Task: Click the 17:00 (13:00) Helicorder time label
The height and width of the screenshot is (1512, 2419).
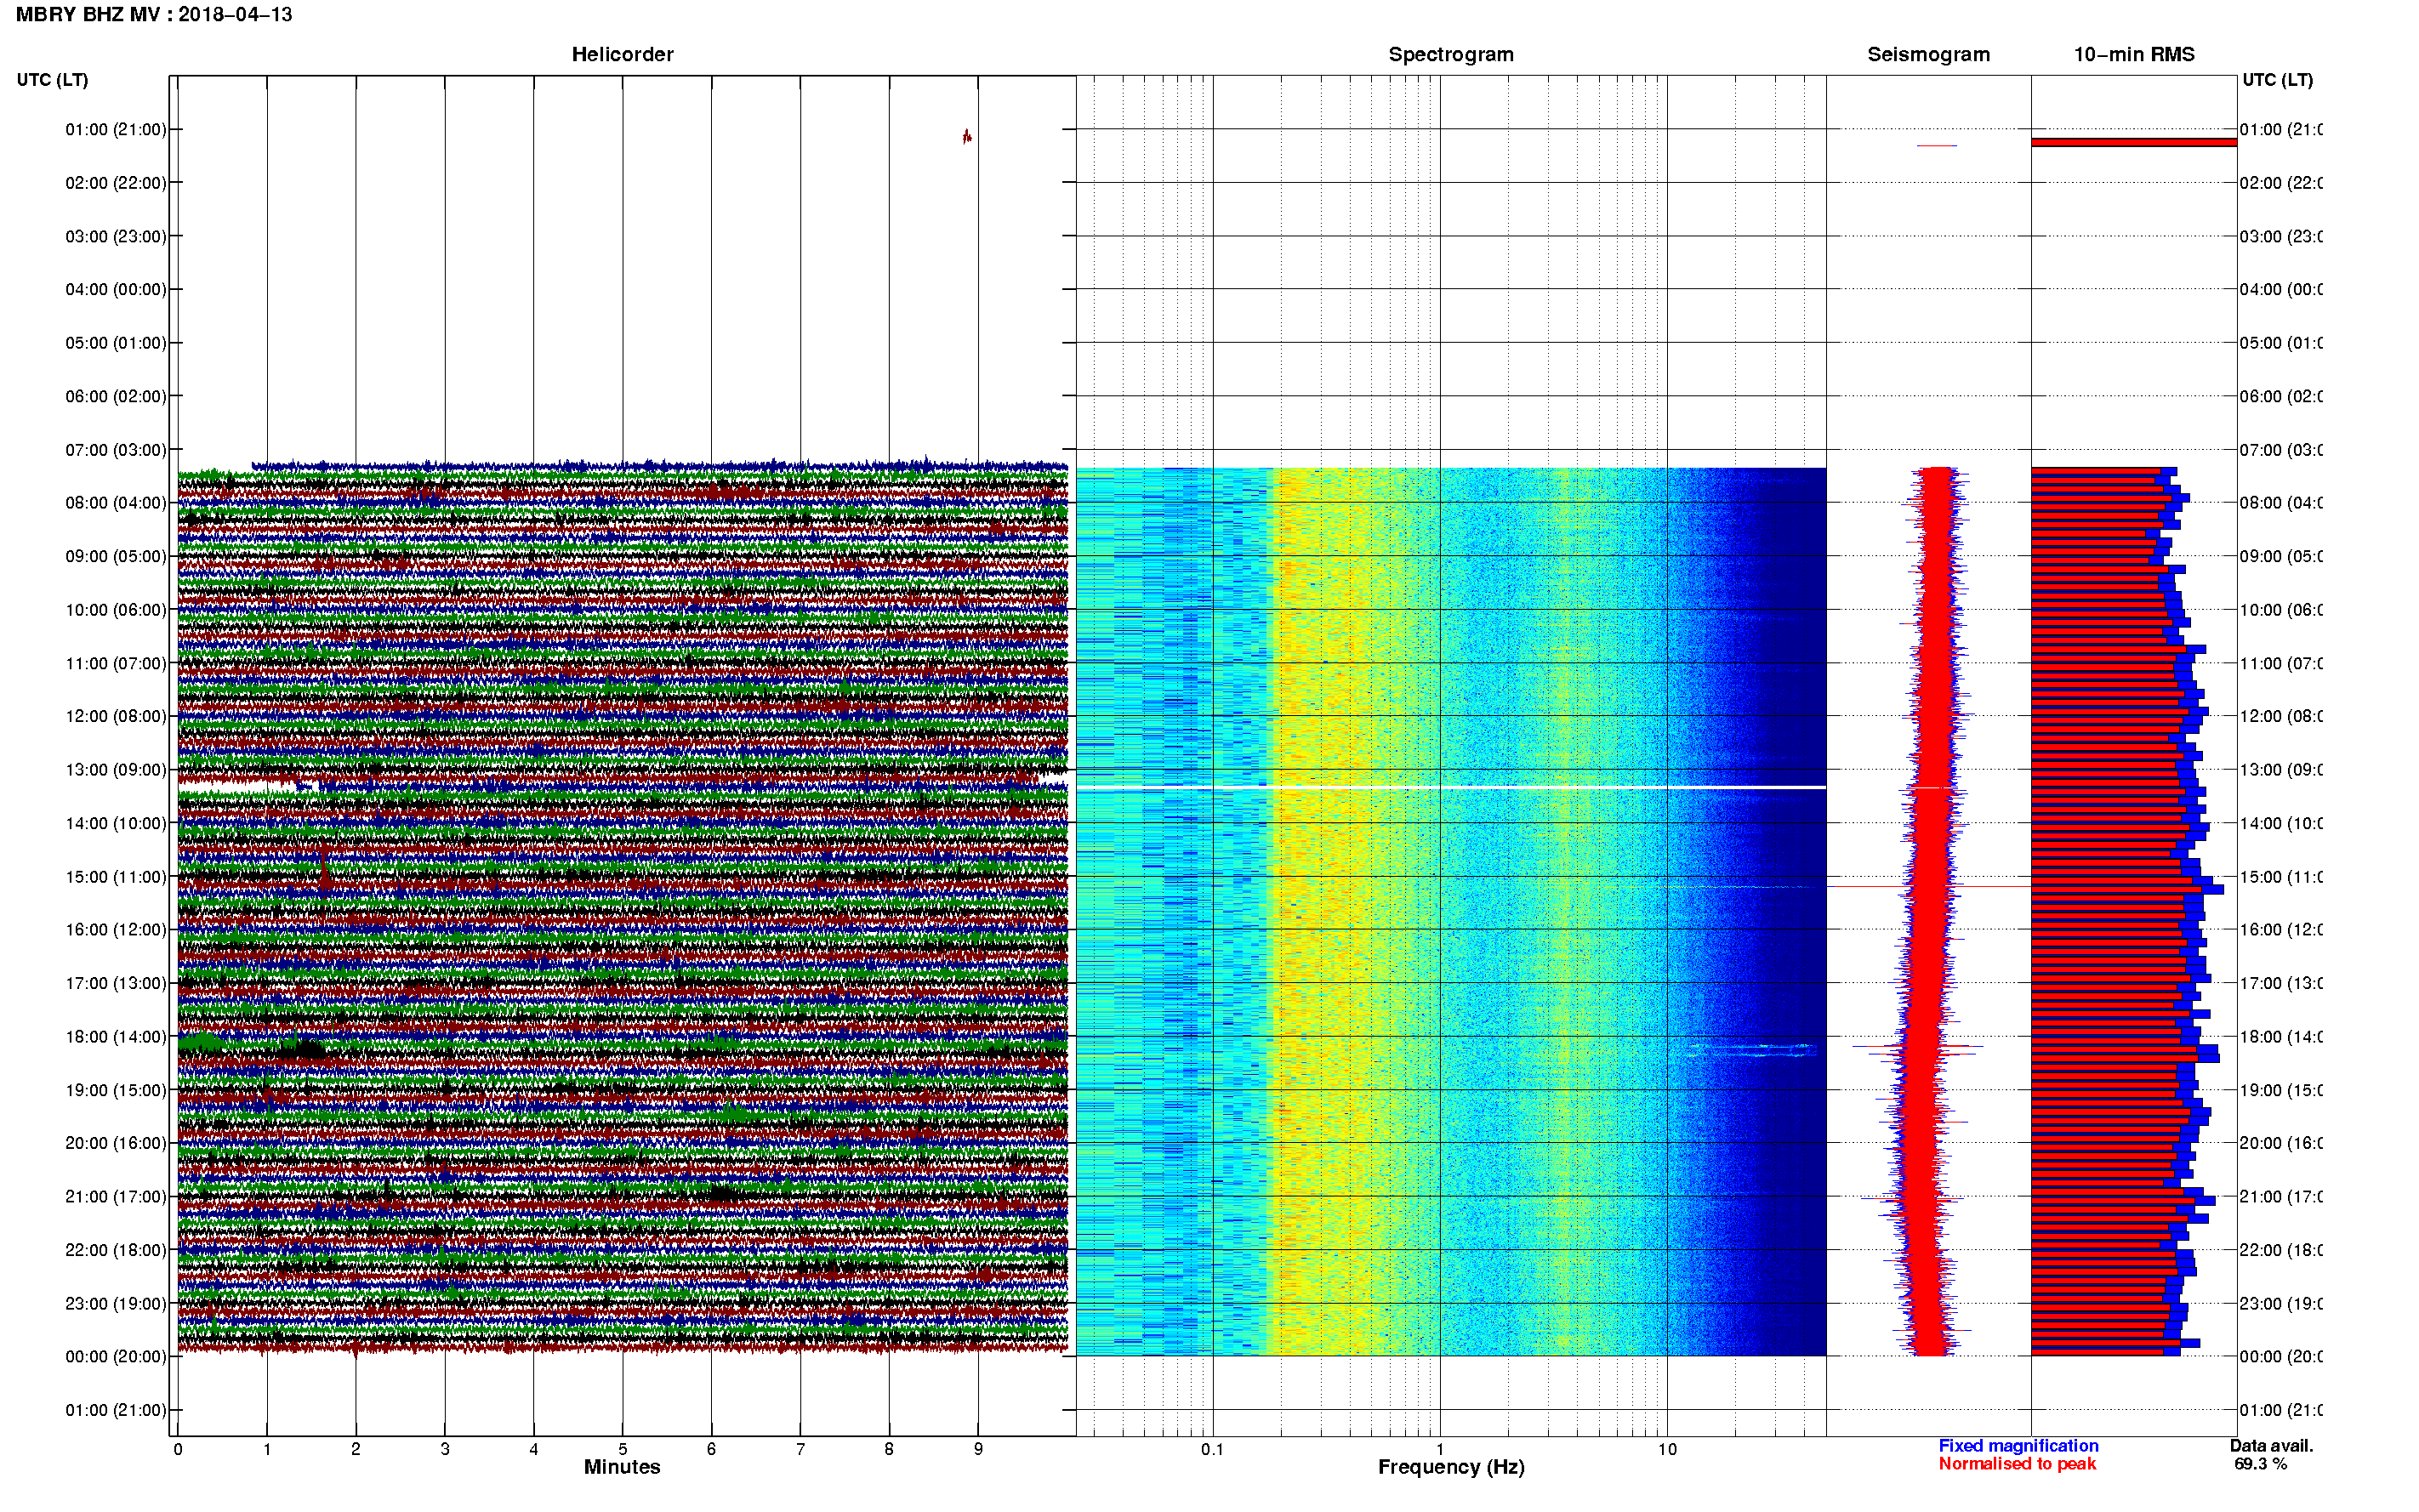Action: click(x=116, y=984)
